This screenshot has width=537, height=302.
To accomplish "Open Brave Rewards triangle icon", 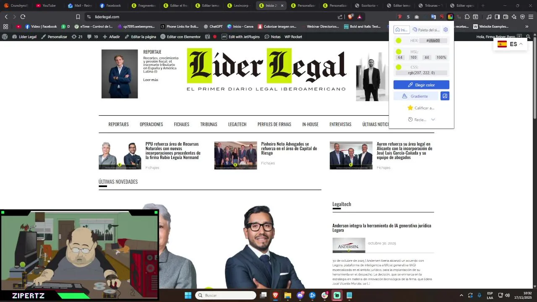I will click(360, 17).
